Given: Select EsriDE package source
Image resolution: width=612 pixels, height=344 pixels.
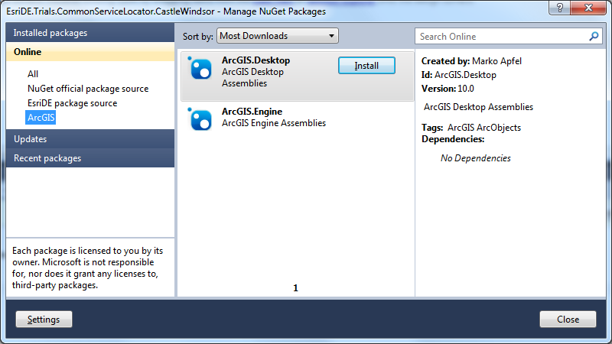Looking at the screenshot, I should click(72, 103).
